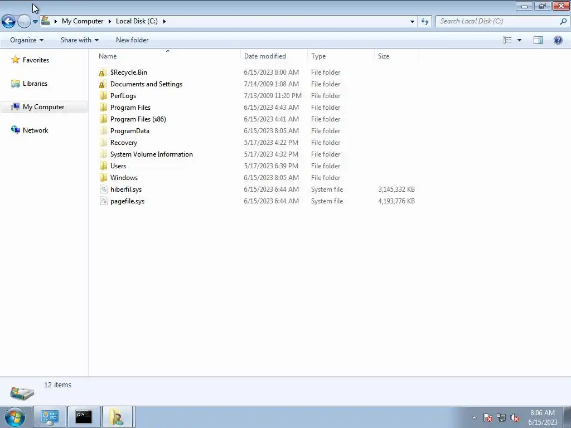This screenshot has width=571, height=428.
Task: Toggle the preview pane
Action: coord(538,40)
